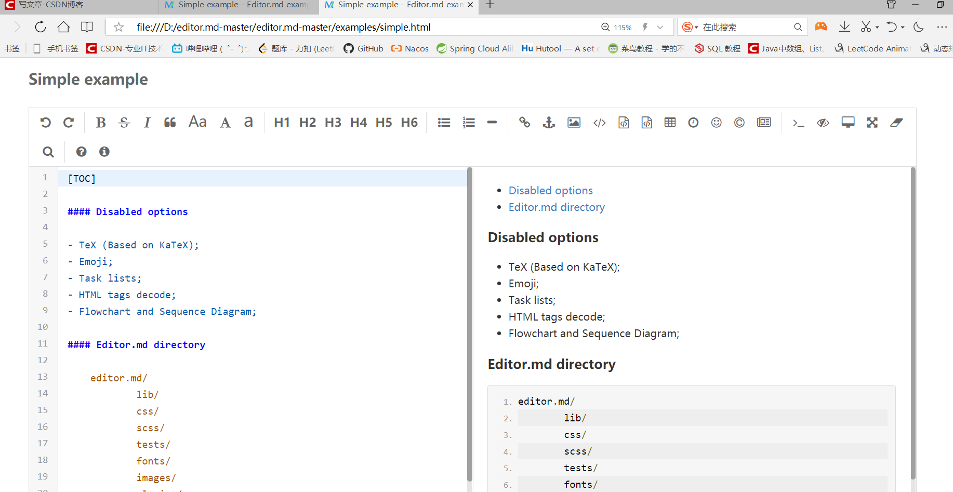The height and width of the screenshot is (492, 953).
Task: Bookmark page with star icon
Action: 118,27
